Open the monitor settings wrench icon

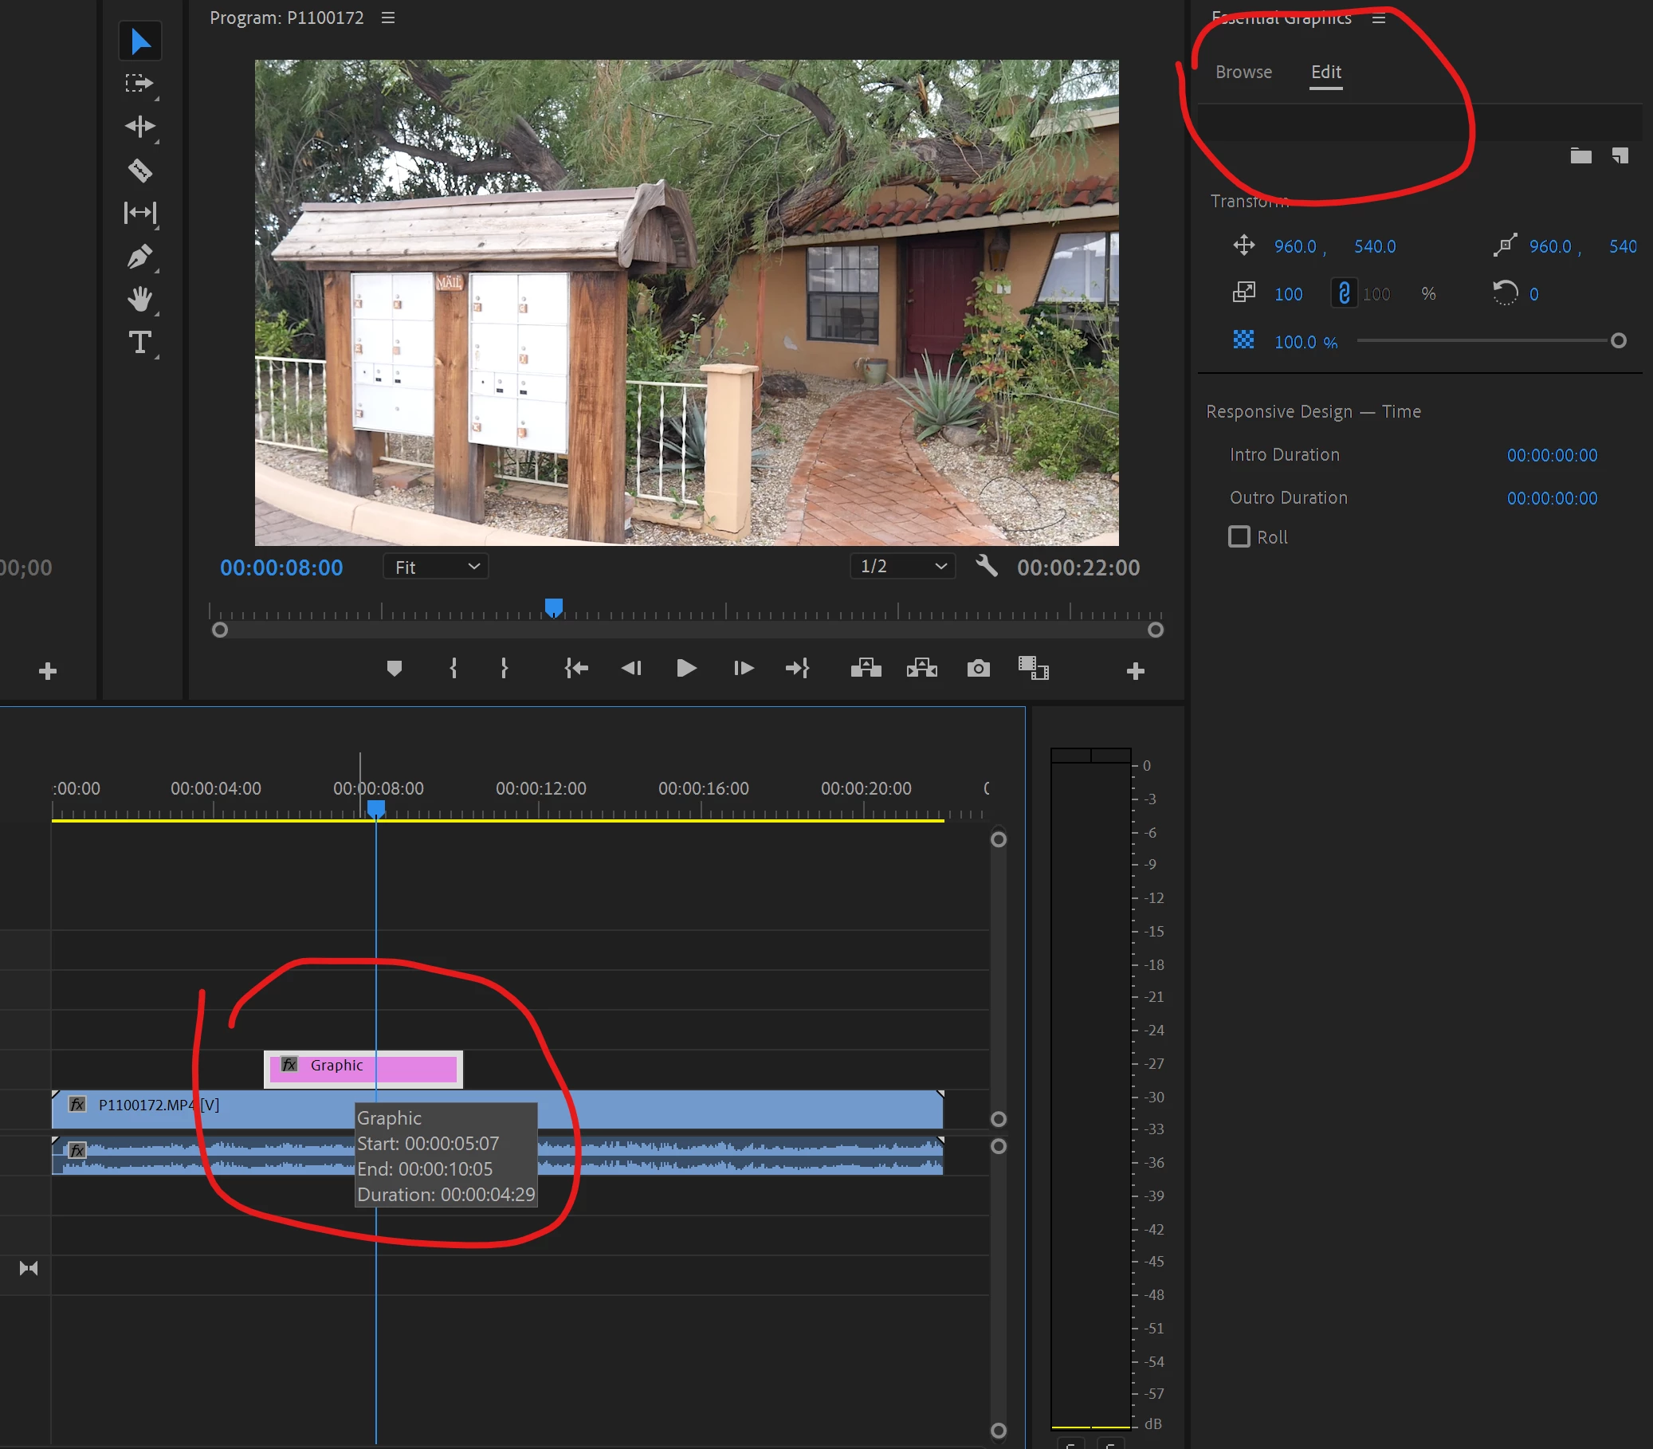[x=986, y=566]
